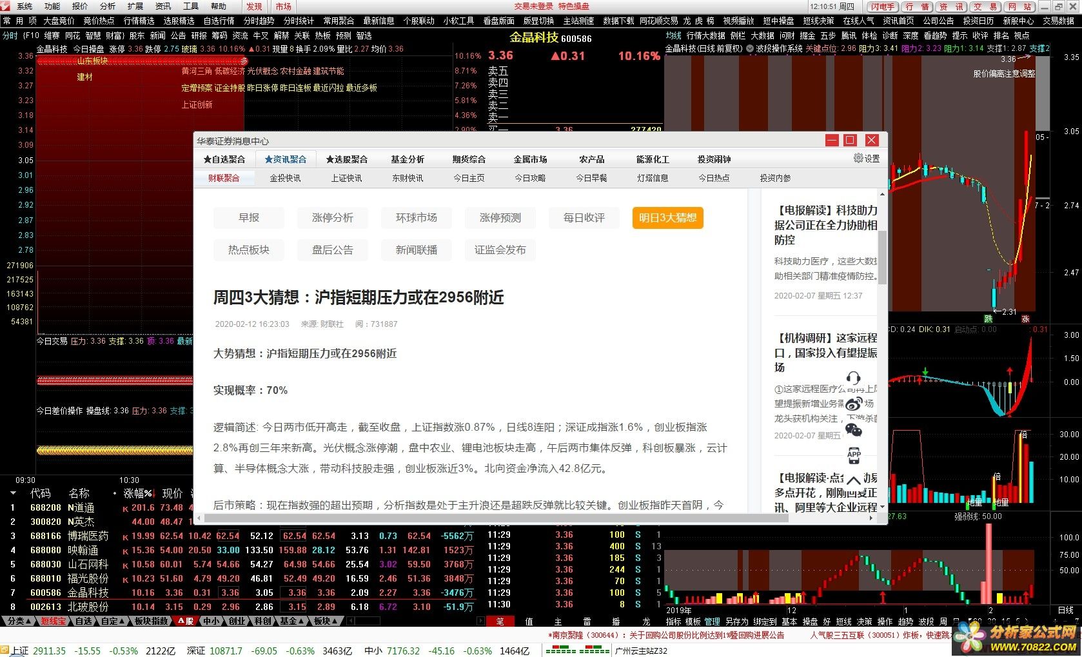
Task: Switch to ★选股聚合 tab
Action: 347,159
